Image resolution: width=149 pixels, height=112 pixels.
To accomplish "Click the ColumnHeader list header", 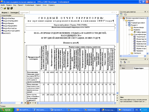I will pyautogui.click(x=12, y=16).
